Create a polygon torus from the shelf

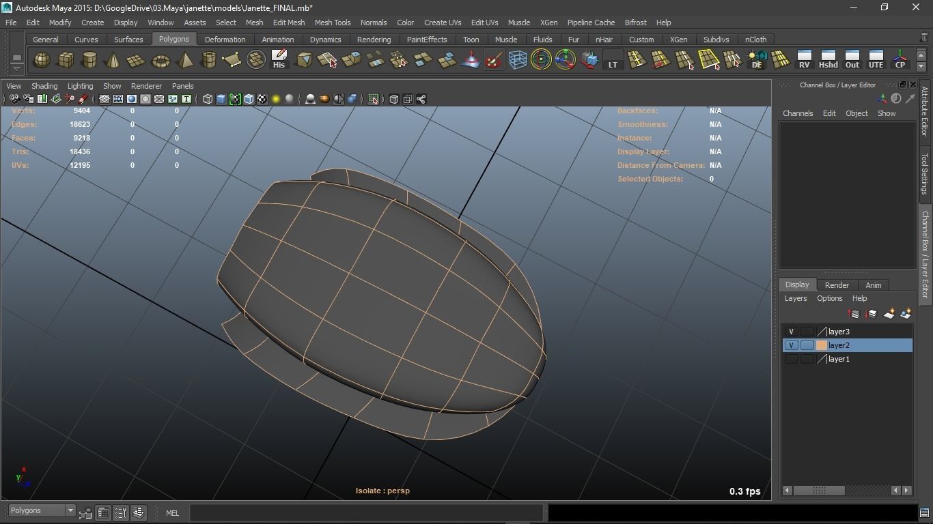click(x=161, y=60)
